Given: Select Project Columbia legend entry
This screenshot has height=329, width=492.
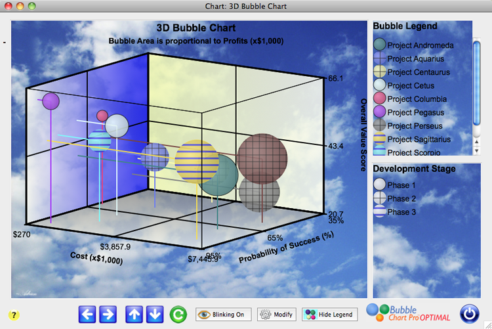Looking at the screenshot, I should 416,99.
